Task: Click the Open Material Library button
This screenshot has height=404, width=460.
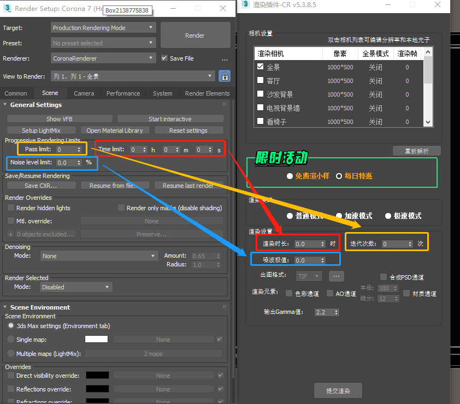Action: [115, 130]
